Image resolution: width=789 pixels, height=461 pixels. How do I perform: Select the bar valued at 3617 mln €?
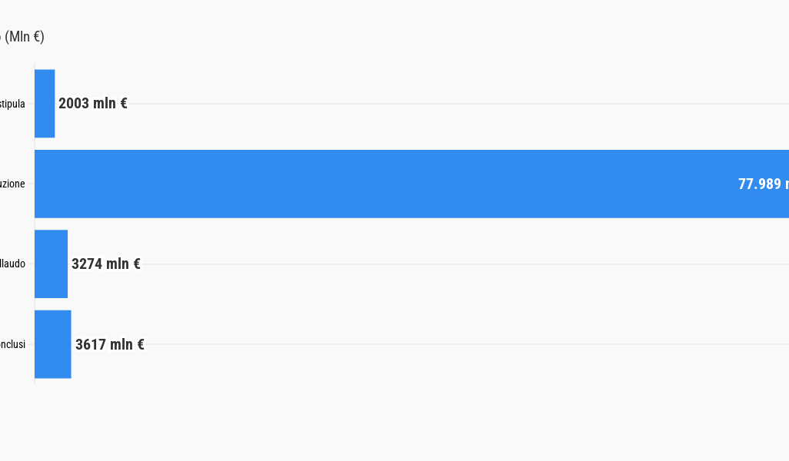[x=53, y=344]
